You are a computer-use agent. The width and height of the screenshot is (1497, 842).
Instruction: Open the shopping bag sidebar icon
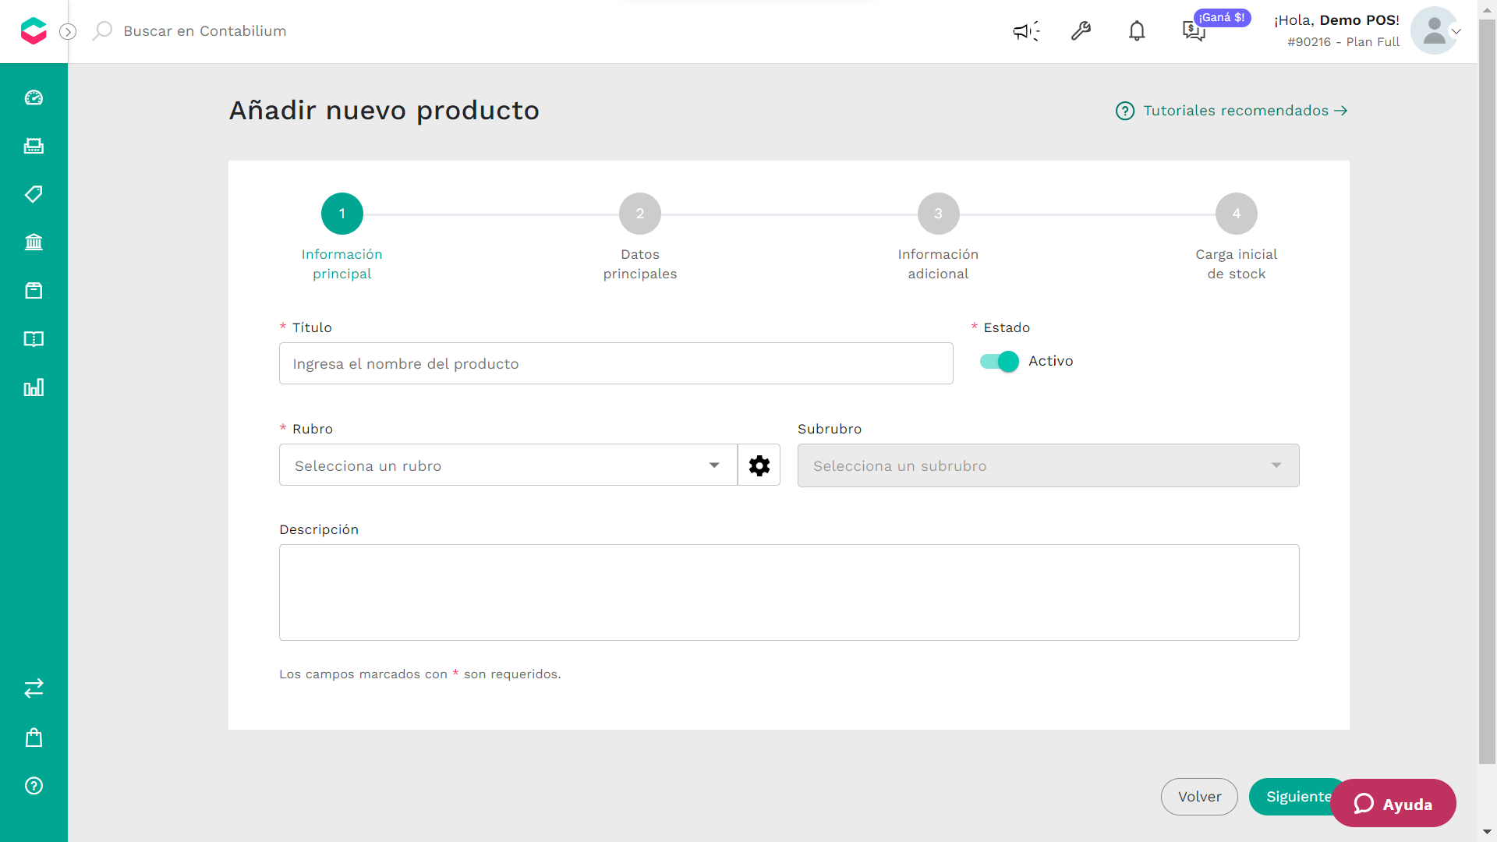[34, 738]
